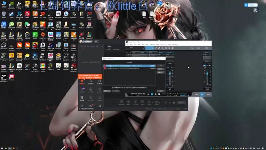Solo the left mixer channel with S
Viewport: 266px width, 150px height.
click(x=173, y=73)
